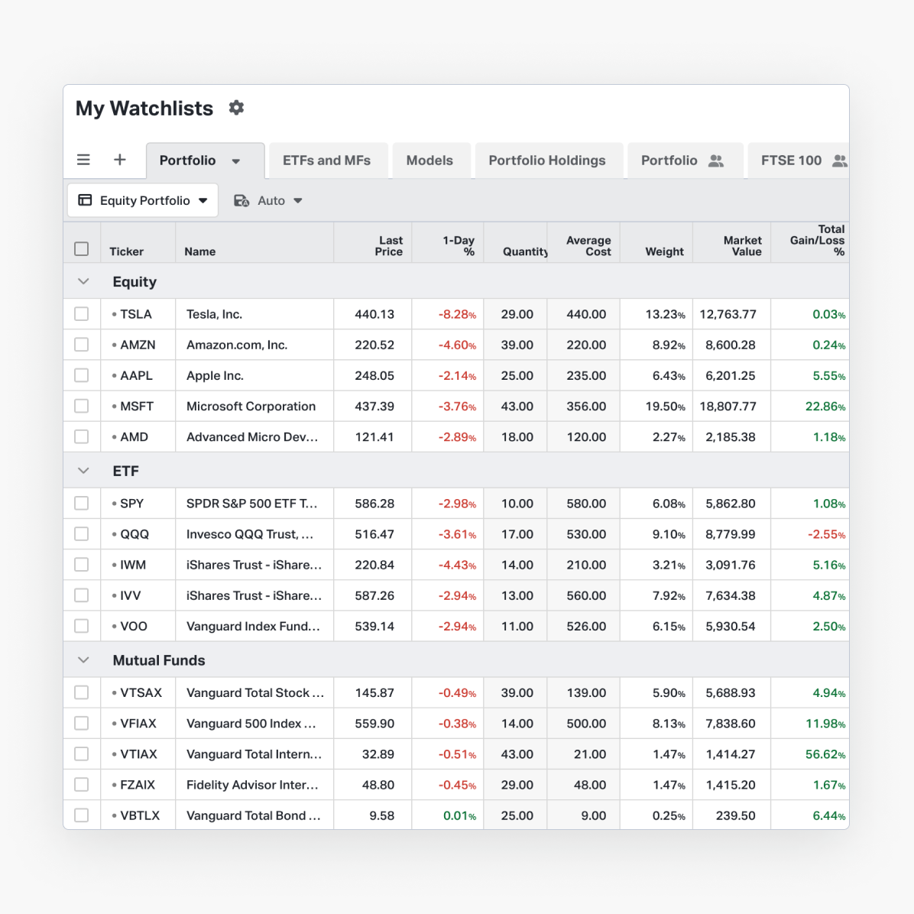Collapse the Mutual Funds group
The image size is (914, 914).
[x=83, y=660]
